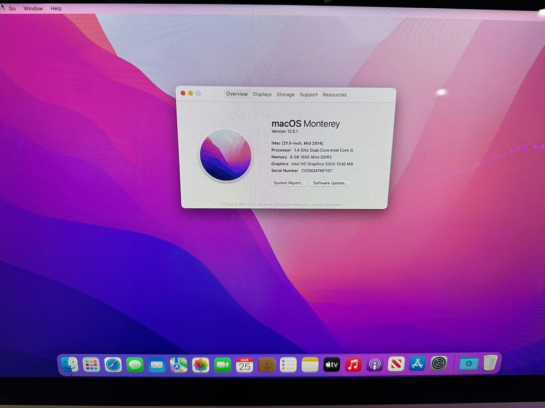The image size is (545, 408).
Task: Open the Storage tab
Action: point(285,94)
